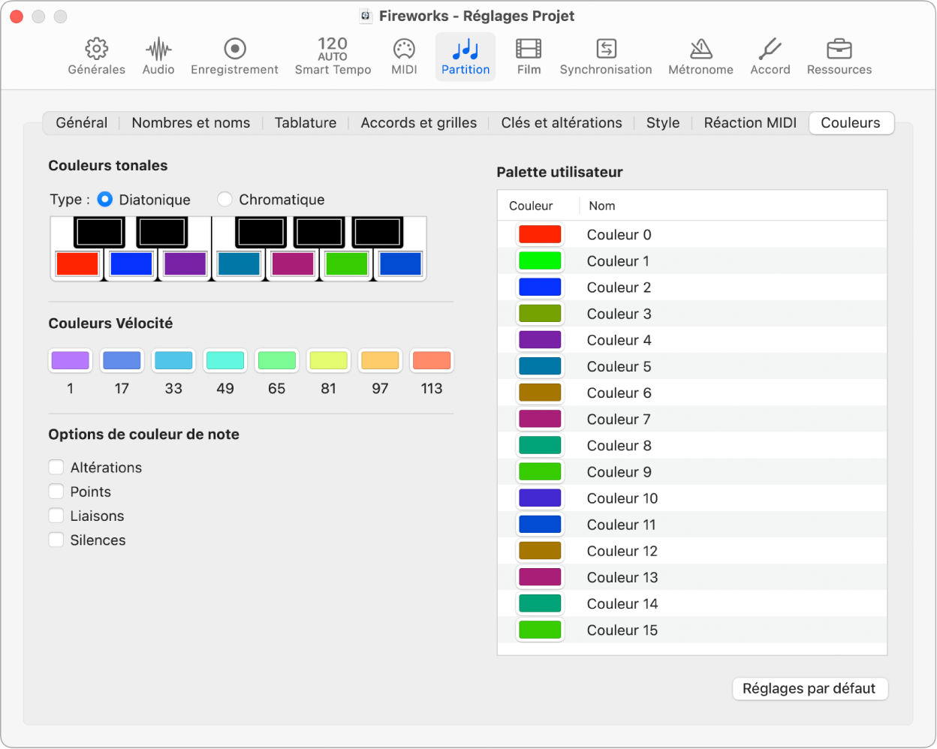This screenshot has width=937, height=749.
Task: Enable the Altérations checkbox
Action: pos(56,468)
